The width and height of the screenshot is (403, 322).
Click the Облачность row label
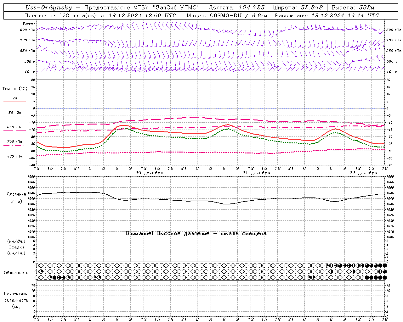pyautogui.click(x=16, y=273)
